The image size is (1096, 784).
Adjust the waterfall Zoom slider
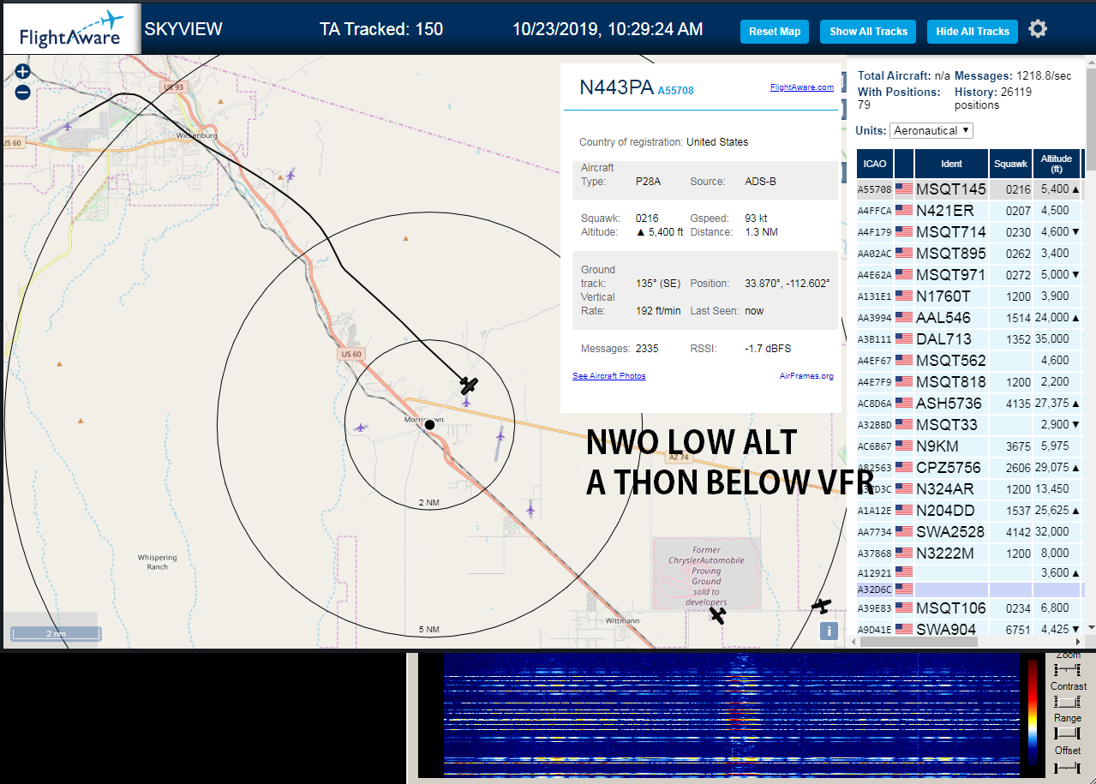point(1068,669)
